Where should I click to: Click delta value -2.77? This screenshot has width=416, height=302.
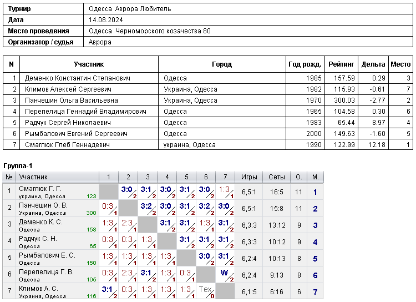[377, 100]
